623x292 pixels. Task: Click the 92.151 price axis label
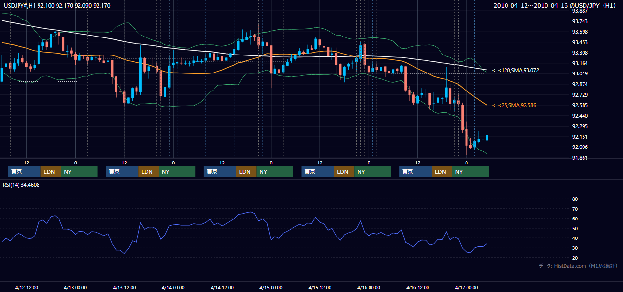[580, 137]
